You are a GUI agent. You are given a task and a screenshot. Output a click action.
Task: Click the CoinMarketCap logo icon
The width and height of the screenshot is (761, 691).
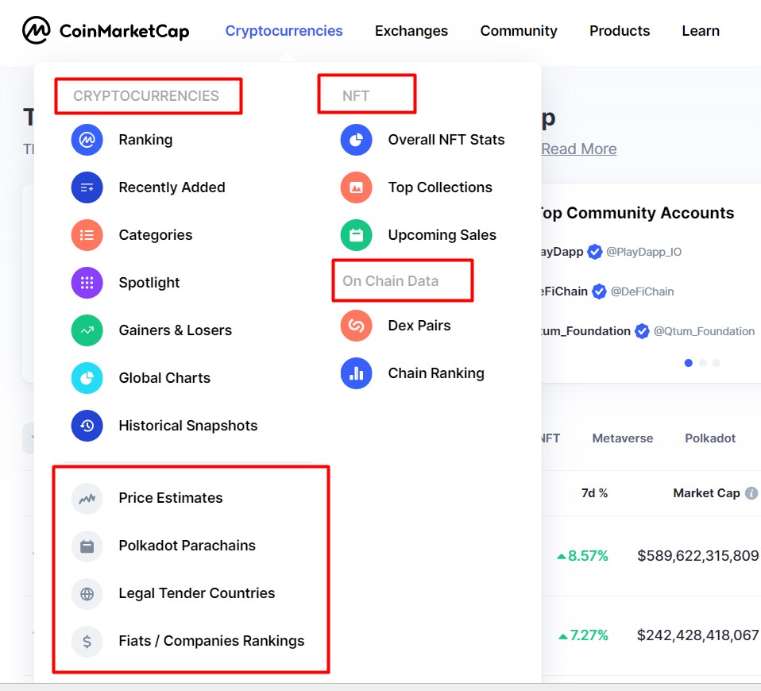click(37, 30)
